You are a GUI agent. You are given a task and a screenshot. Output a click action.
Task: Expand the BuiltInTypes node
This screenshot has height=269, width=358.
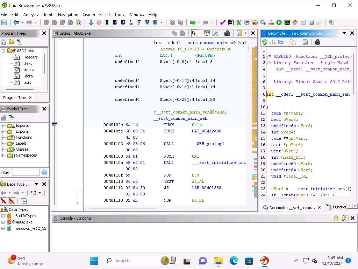coord(3,216)
